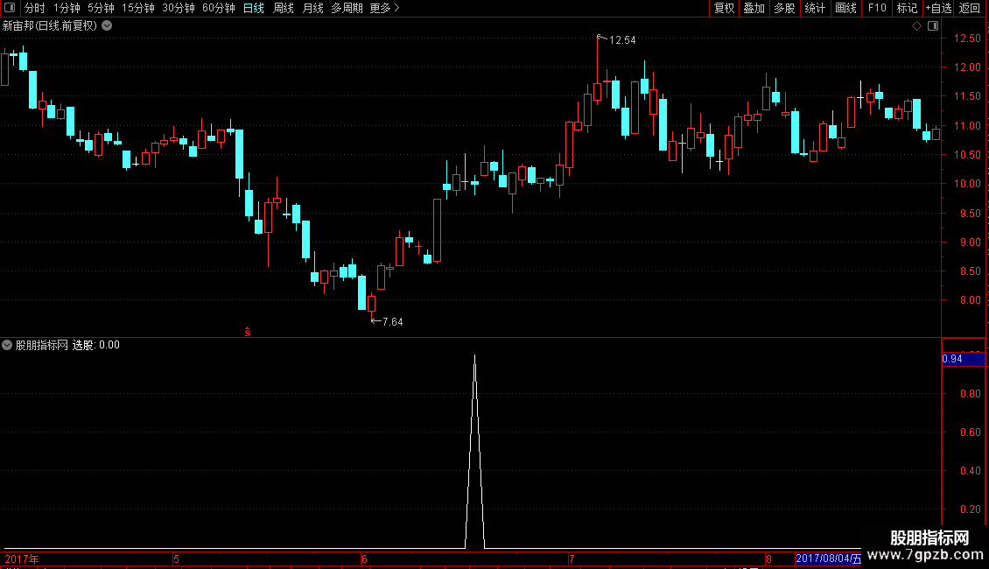The height and width of the screenshot is (569, 989).
Task: Open 多周期 multi-period view
Action: point(347,8)
